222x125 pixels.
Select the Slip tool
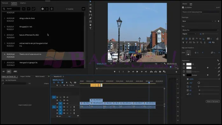[90, 15]
